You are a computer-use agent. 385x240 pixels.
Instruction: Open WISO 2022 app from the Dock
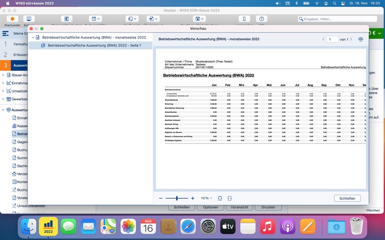49,227
